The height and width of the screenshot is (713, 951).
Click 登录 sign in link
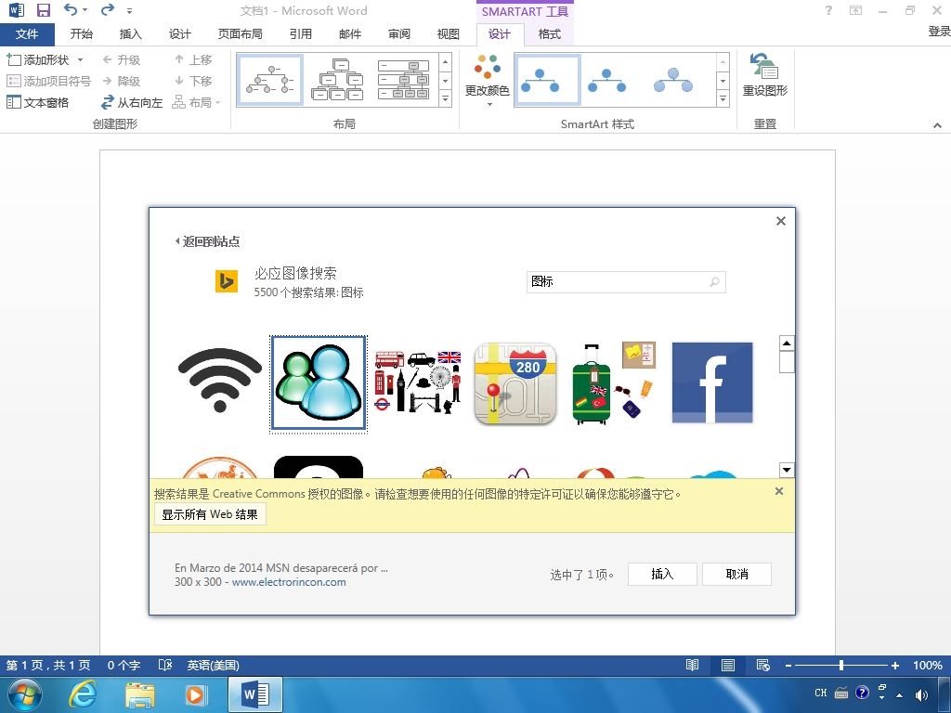939,31
